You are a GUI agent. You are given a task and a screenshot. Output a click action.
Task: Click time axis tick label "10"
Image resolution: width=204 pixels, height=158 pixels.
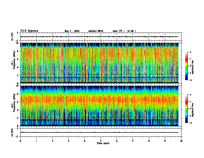(x=181, y=141)
